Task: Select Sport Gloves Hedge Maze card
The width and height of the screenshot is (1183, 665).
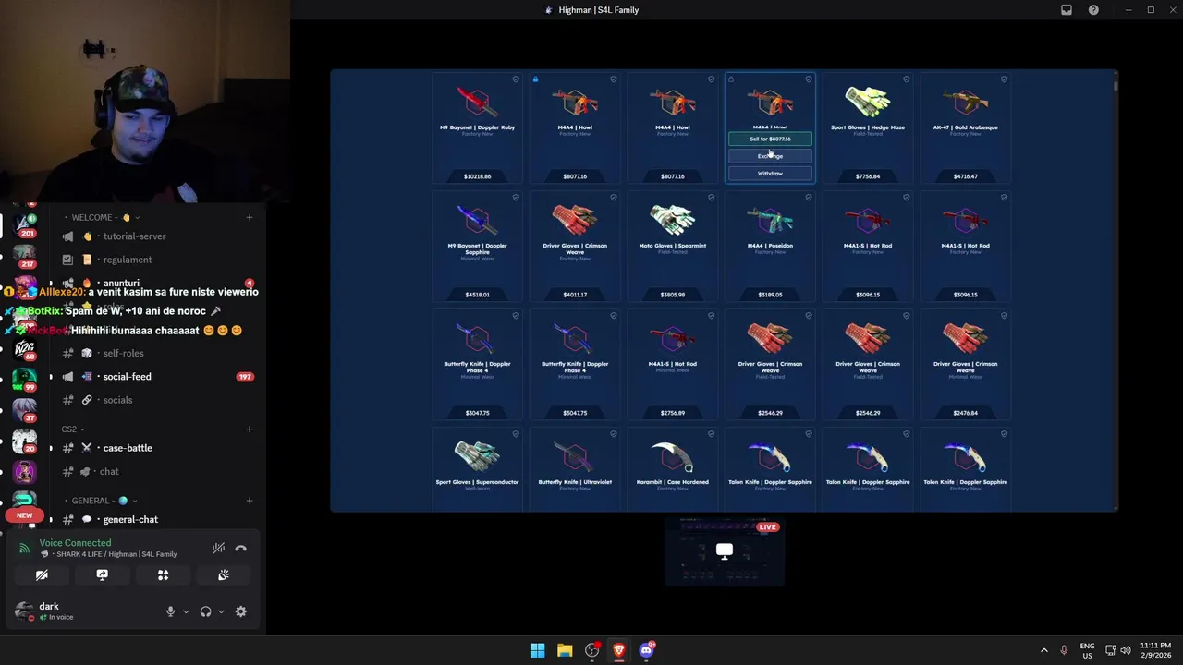Action: coord(868,128)
